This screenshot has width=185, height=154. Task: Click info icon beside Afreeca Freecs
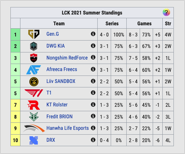click(93, 69)
